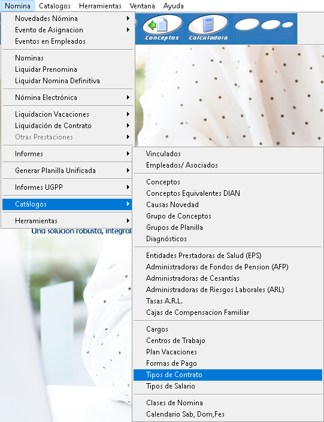This screenshot has width=324, height=422.
Task: Expand Nómina Electrónica submenu
Action: (68, 98)
